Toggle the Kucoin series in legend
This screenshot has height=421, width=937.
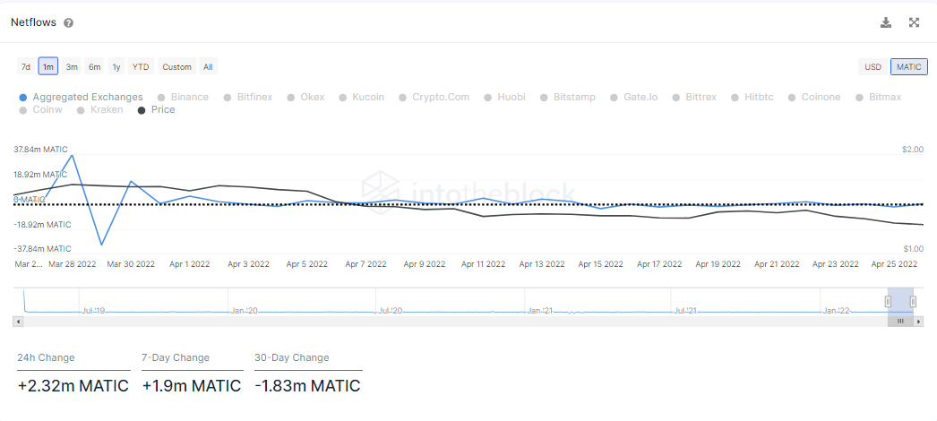(x=362, y=97)
